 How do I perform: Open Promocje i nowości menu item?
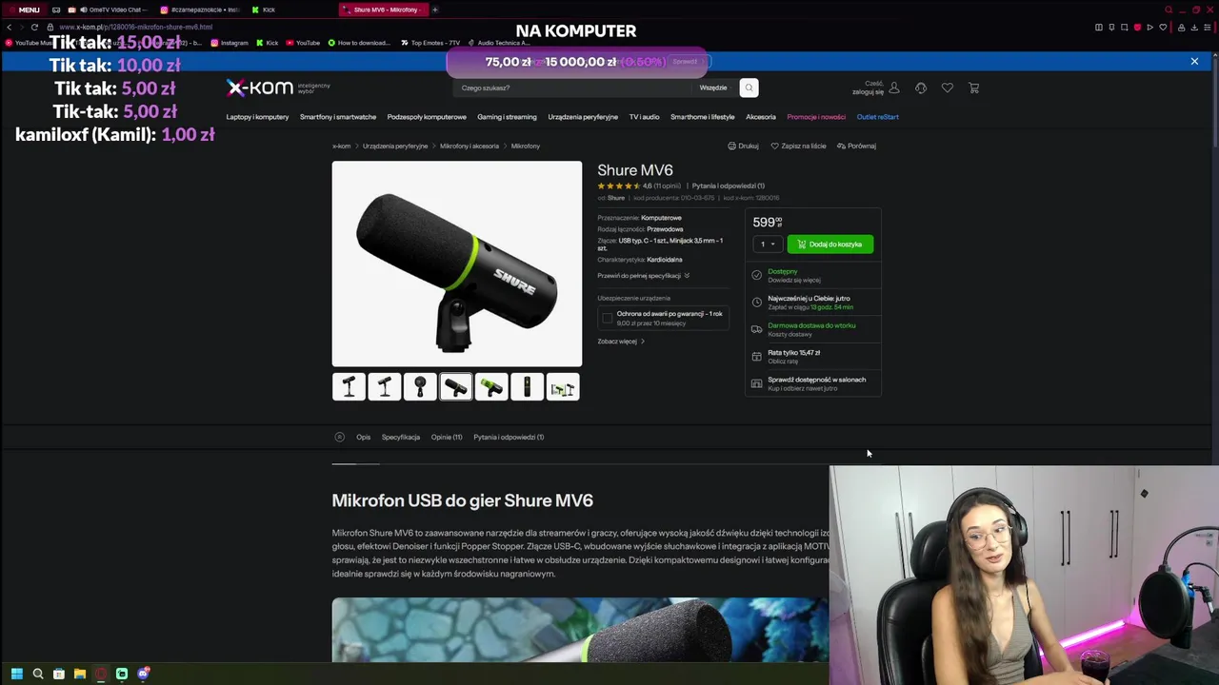(x=816, y=117)
